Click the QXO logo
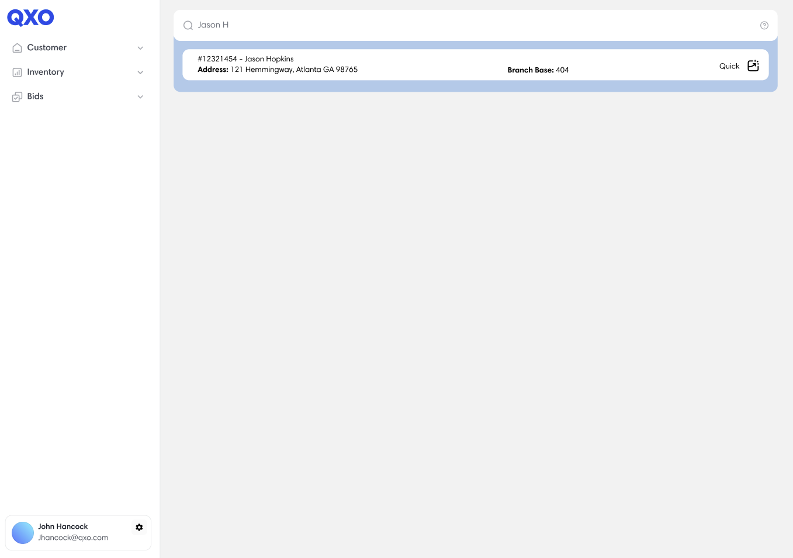Screen dimensions: 793x558 click(30, 18)
